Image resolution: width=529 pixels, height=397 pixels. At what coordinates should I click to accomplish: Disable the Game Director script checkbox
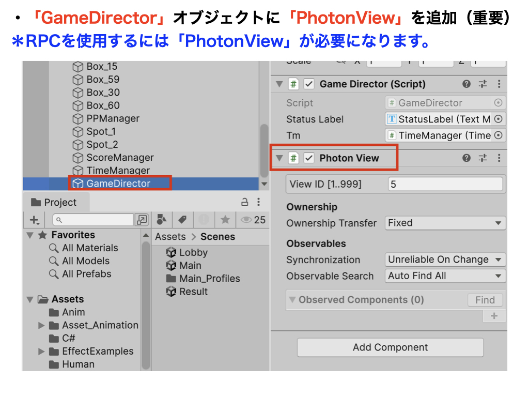point(309,84)
